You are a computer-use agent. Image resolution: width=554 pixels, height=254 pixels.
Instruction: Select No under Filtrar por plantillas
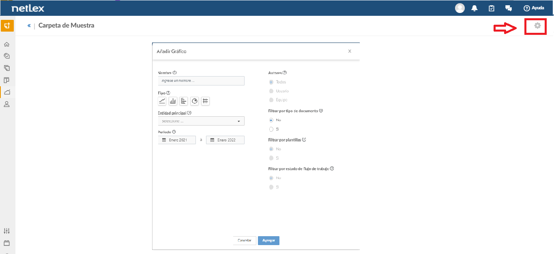tap(271, 149)
